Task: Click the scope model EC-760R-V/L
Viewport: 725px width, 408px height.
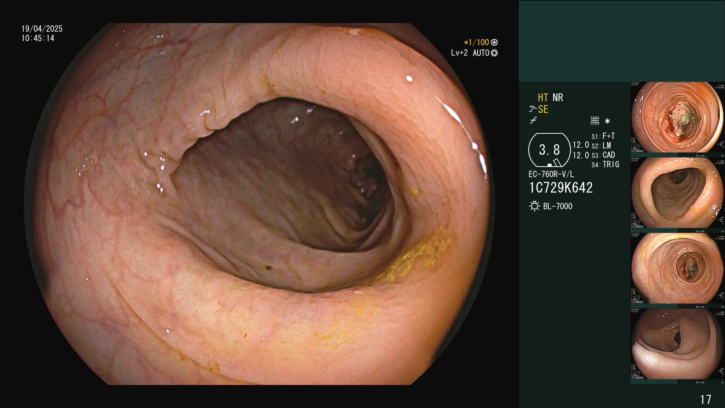Action: point(551,174)
